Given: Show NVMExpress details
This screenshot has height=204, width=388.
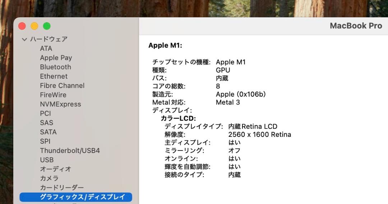Looking at the screenshot, I should (60, 104).
